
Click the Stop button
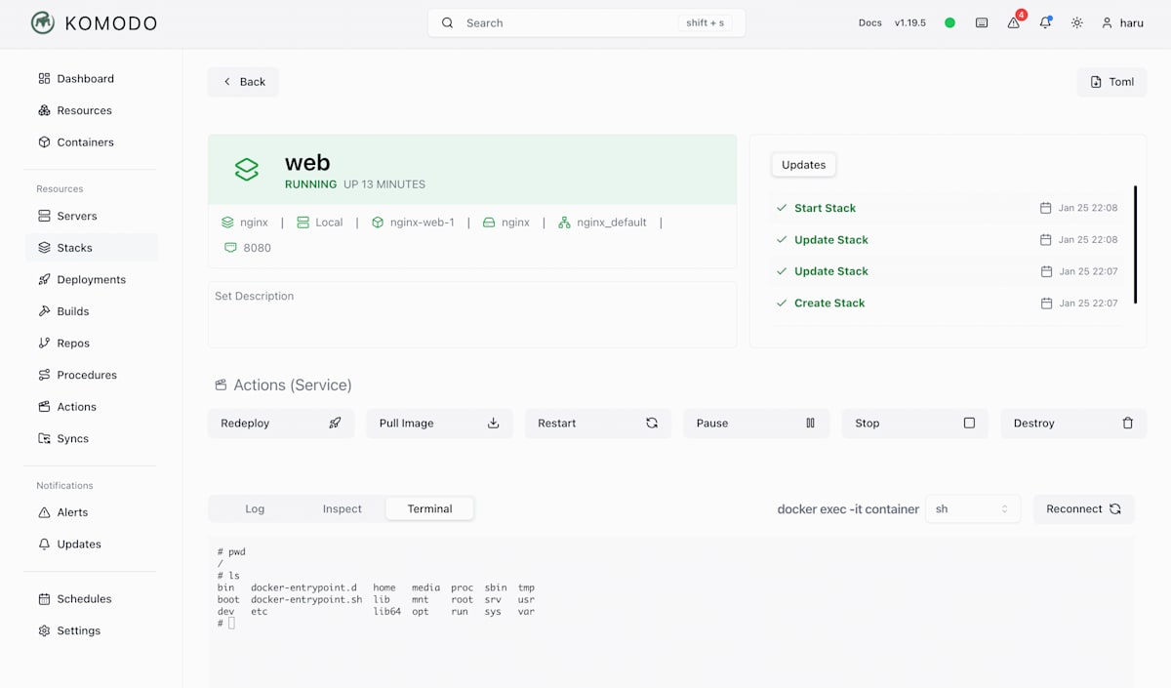pos(915,424)
